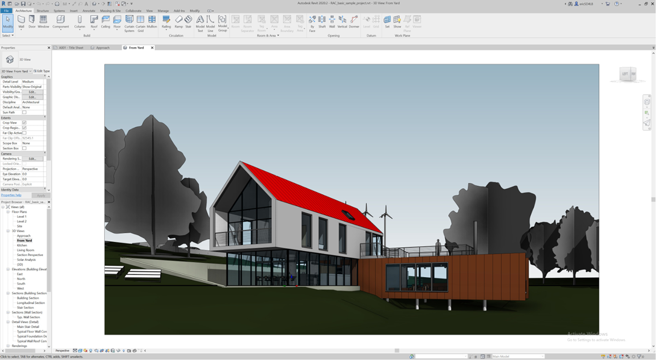Select the Wall tool
Screen dimensions: 656x360
tap(20, 21)
